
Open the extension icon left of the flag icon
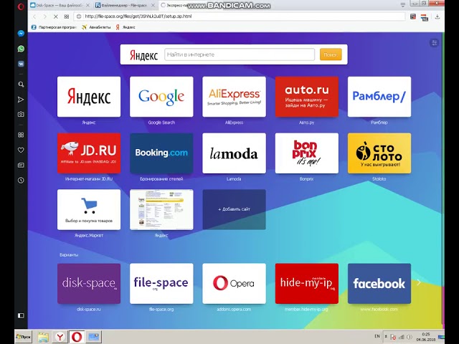[x=413, y=16]
